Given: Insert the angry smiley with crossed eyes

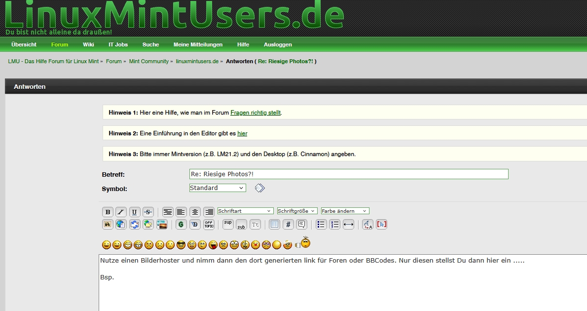Looking at the screenshot, I should point(149,245).
